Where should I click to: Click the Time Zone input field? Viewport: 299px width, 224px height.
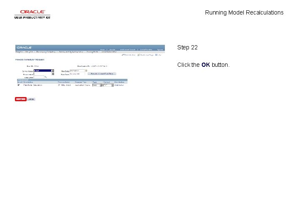[39, 77]
